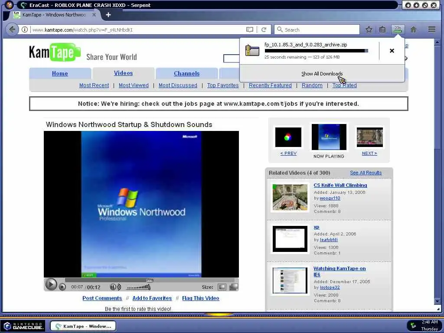Open the next video thumbnail
The image size is (444, 333).
pos(369,137)
